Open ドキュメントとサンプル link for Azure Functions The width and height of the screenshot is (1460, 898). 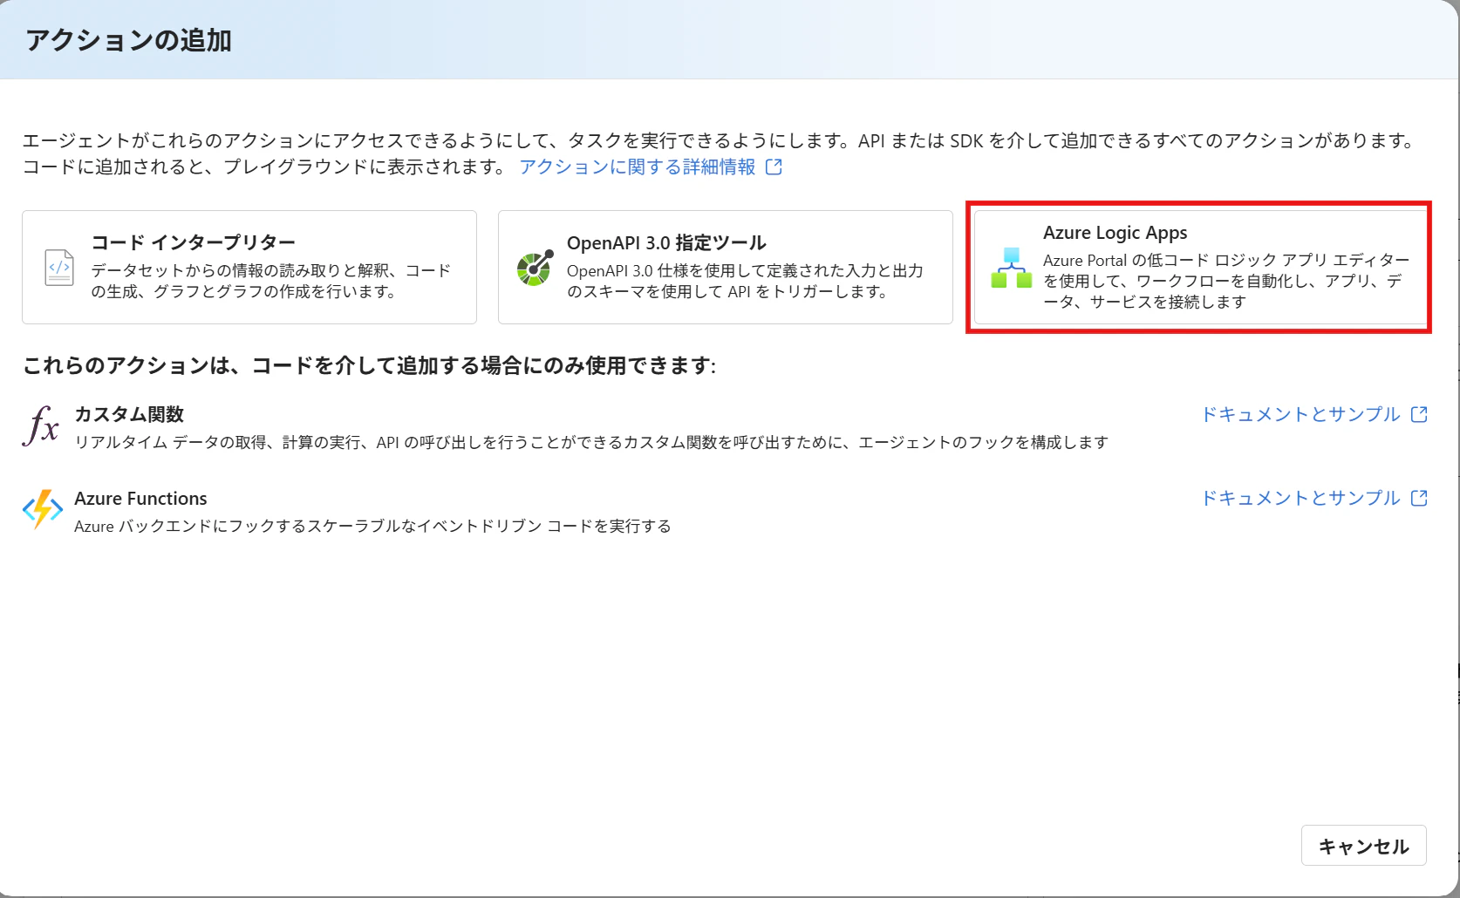(x=1301, y=498)
